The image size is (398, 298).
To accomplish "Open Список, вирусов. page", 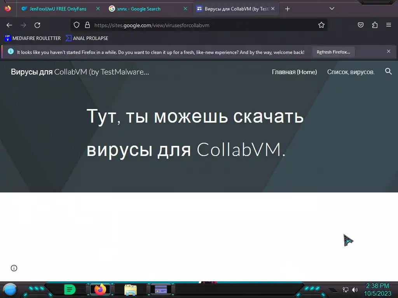I will [x=351, y=72].
